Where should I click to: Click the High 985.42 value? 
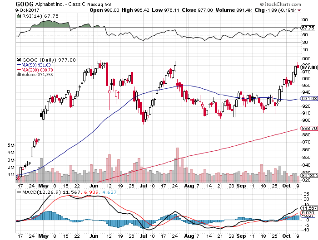[x=135, y=10]
